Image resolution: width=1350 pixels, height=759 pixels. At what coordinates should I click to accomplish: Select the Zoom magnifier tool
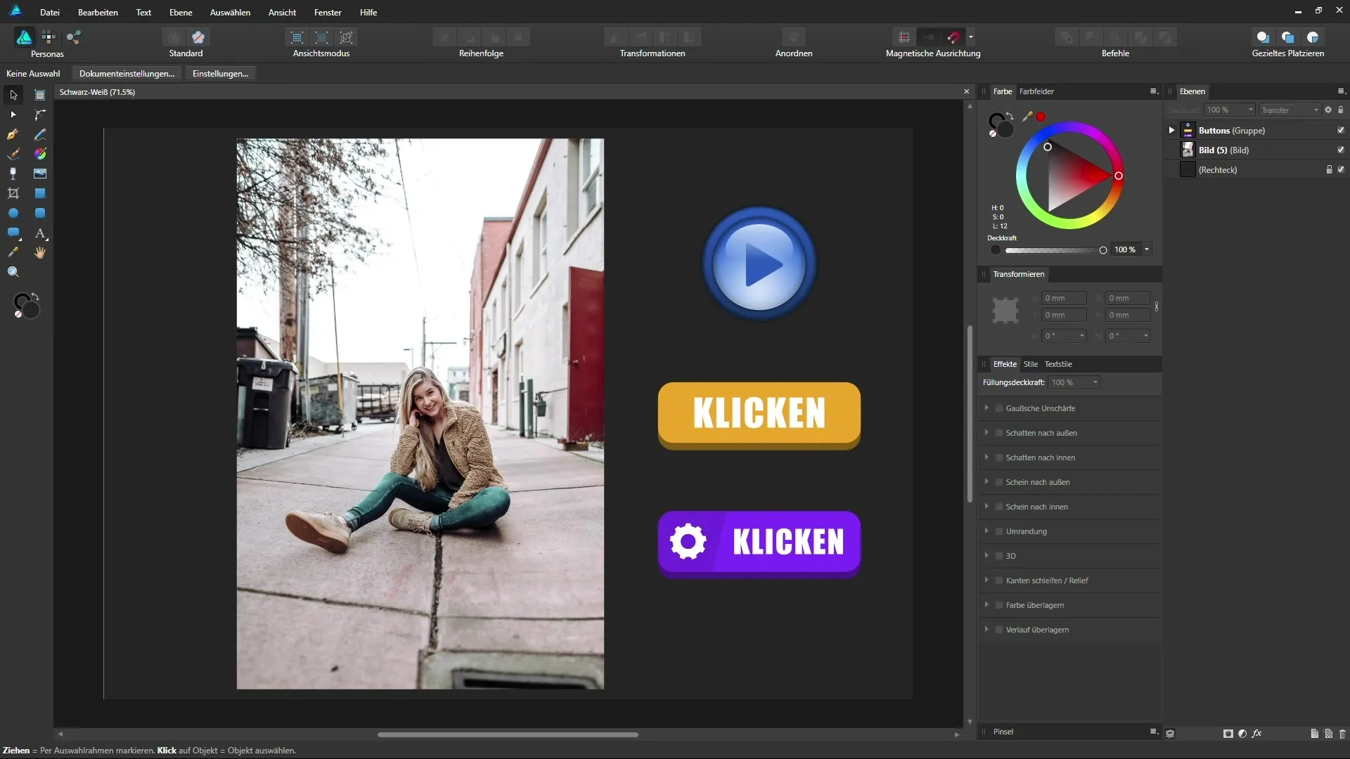13,272
